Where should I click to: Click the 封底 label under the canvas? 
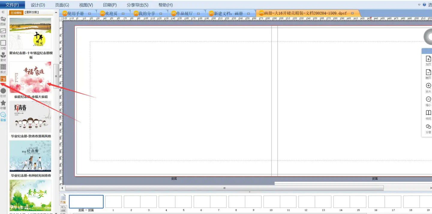pyautogui.click(x=174, y=179)
